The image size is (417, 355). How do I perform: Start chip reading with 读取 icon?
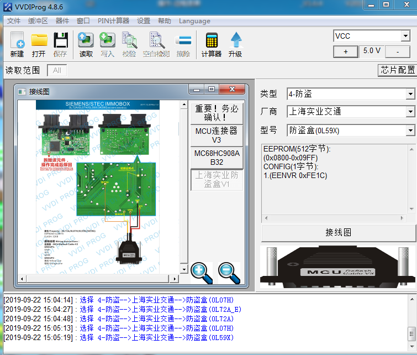click(86, 44)
